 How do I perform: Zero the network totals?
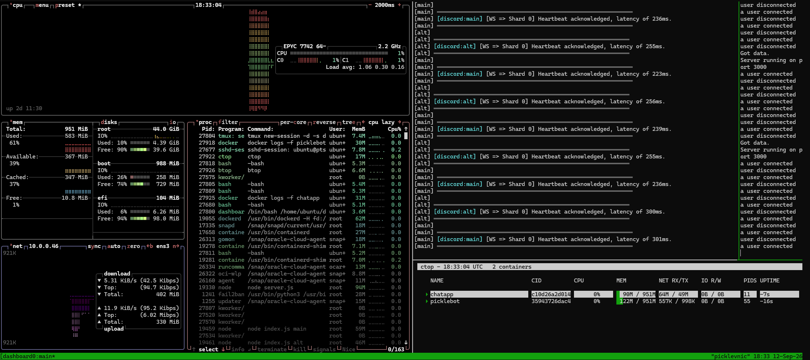pyautogui.click(x=133, y=246)
